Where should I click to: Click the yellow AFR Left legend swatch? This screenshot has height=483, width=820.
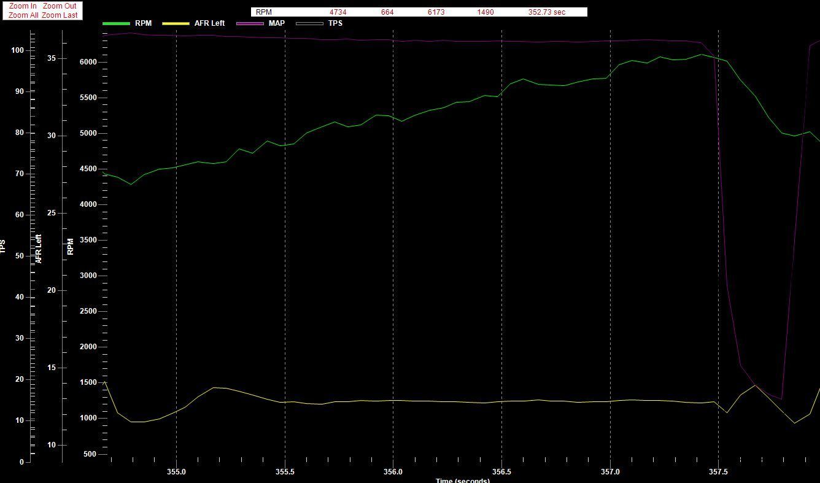(176, 23)
